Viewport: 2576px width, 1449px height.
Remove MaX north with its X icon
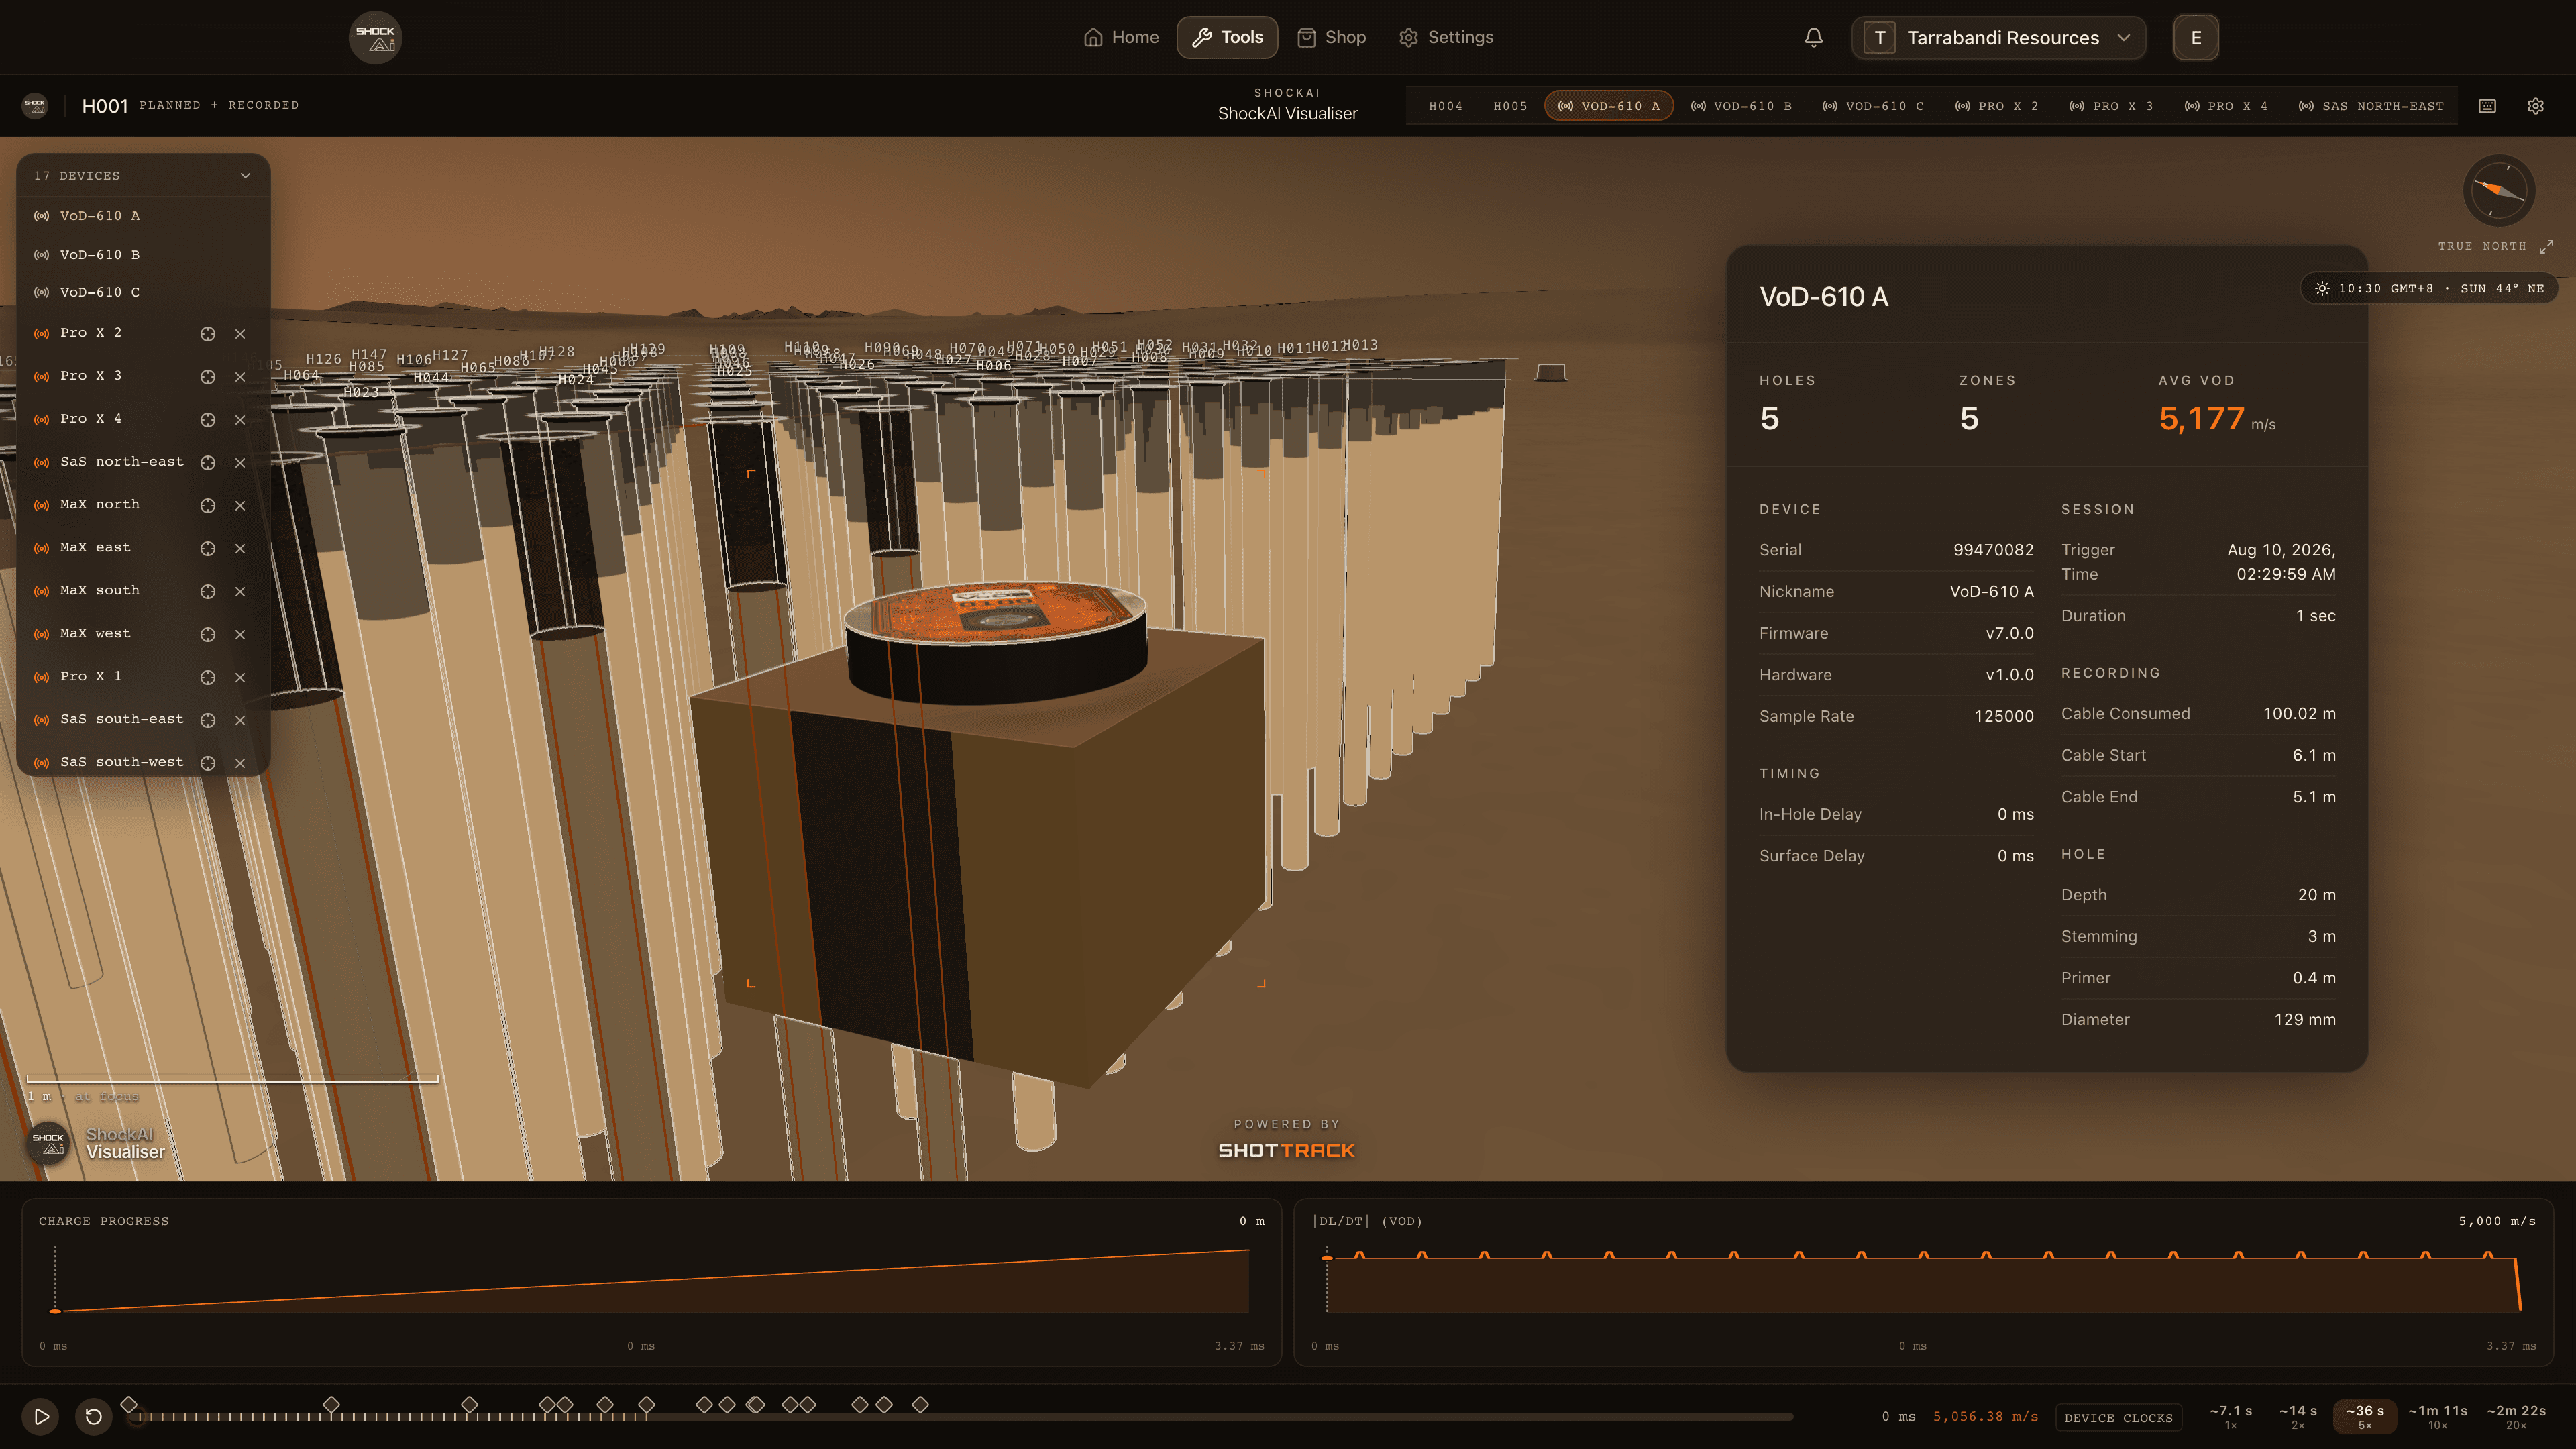pos(240,505)
